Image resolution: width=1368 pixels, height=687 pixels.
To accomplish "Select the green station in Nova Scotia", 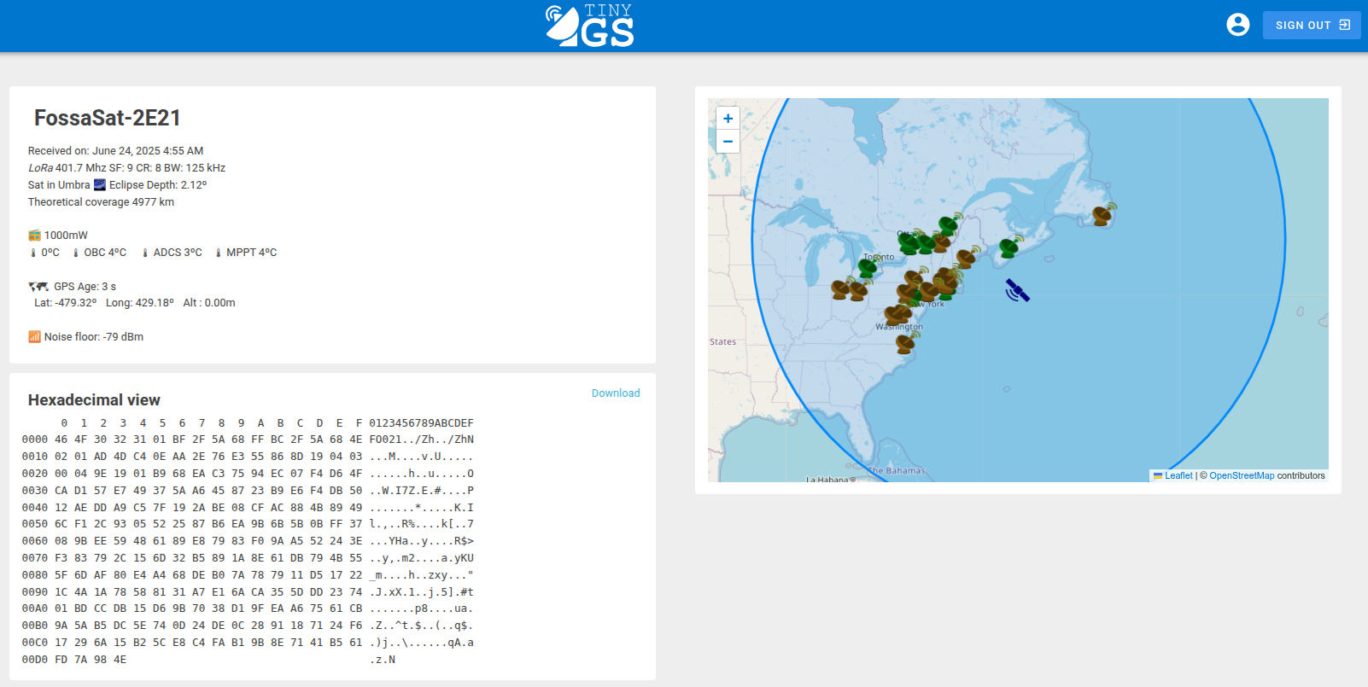I will (x=1010, y=247).
